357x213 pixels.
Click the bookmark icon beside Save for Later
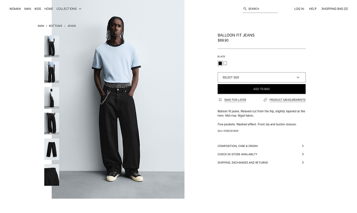pyautogui.click(x=220, y=100)
